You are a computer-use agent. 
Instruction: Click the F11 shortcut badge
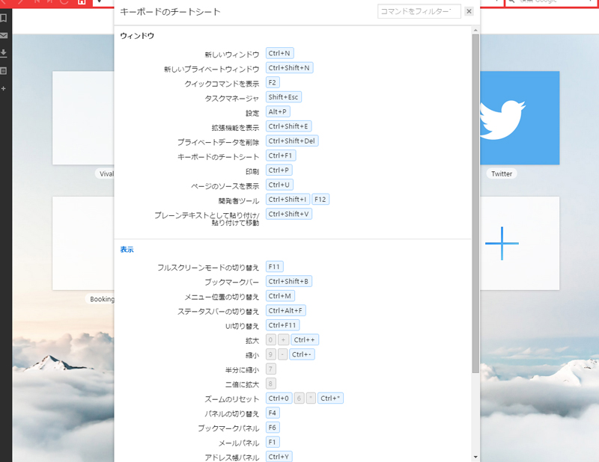(x=274, y=267)
